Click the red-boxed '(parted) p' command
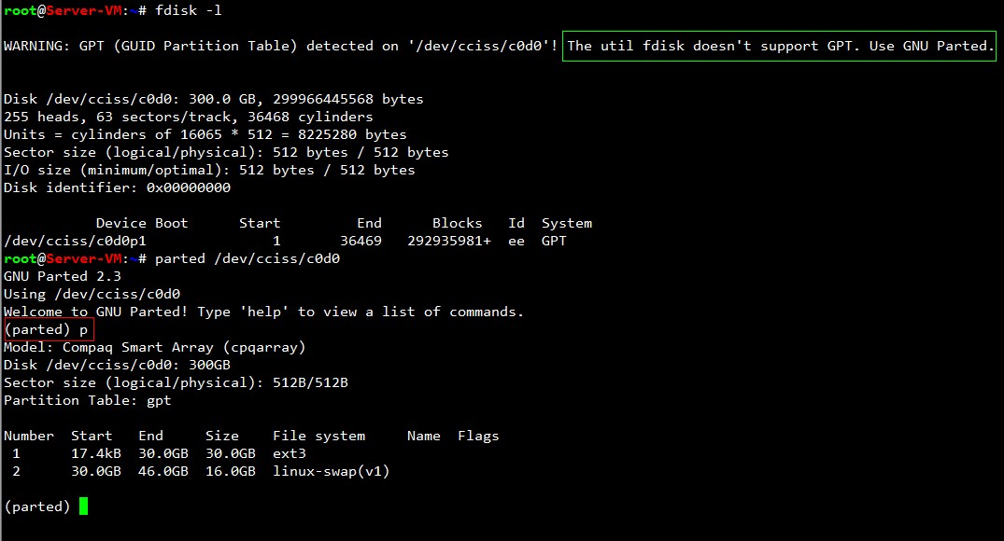 pos(49,330)
